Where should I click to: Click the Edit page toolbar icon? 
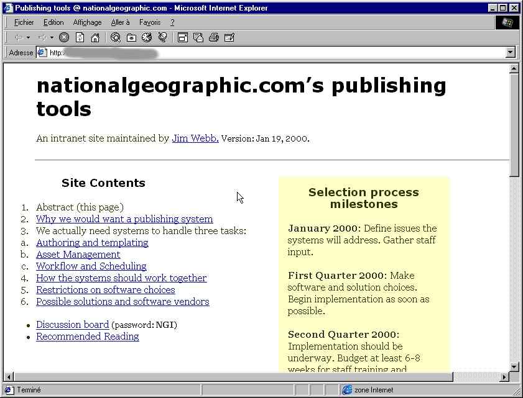click(229, 37)
